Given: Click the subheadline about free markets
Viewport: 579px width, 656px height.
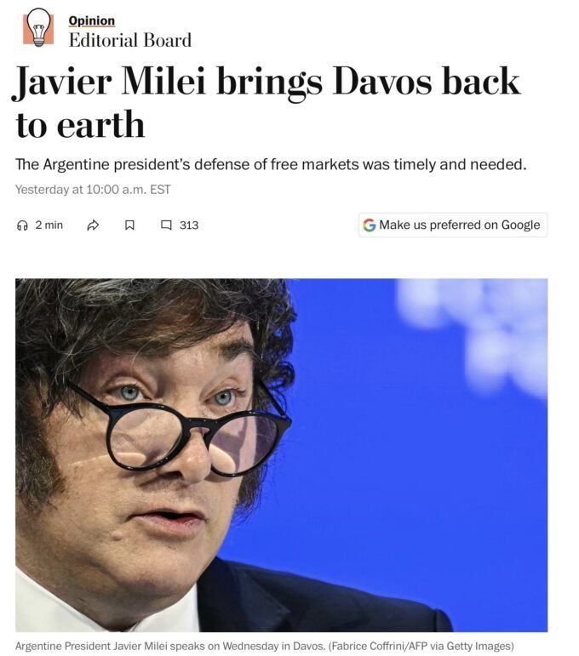Looking at the screenshot, I should (x=271, y=164).
